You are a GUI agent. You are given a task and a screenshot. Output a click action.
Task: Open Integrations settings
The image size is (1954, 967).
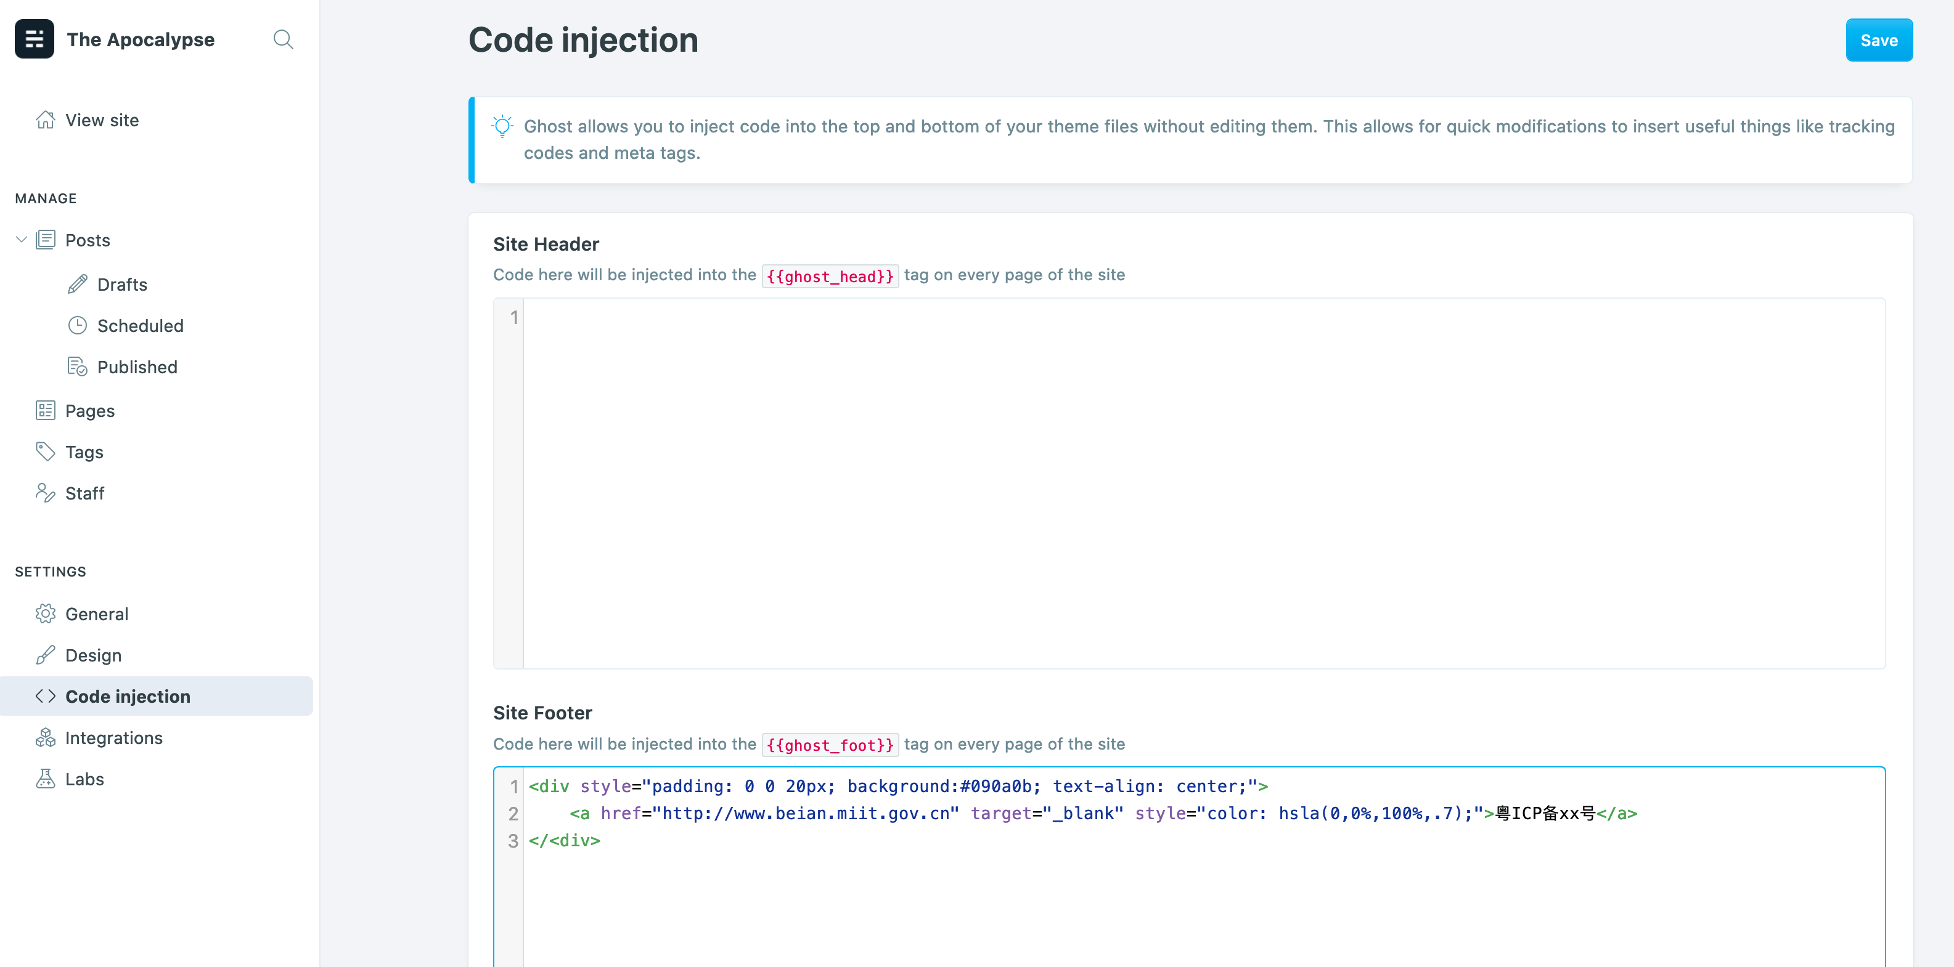point(114,737)
